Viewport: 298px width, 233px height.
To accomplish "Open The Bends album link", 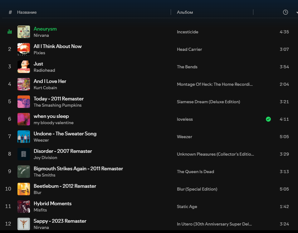I will (x=187, y=67).
